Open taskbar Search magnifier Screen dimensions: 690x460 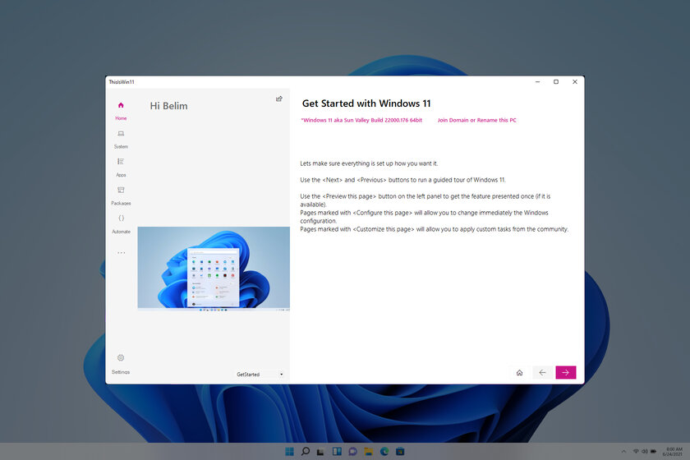click(305, 451)
